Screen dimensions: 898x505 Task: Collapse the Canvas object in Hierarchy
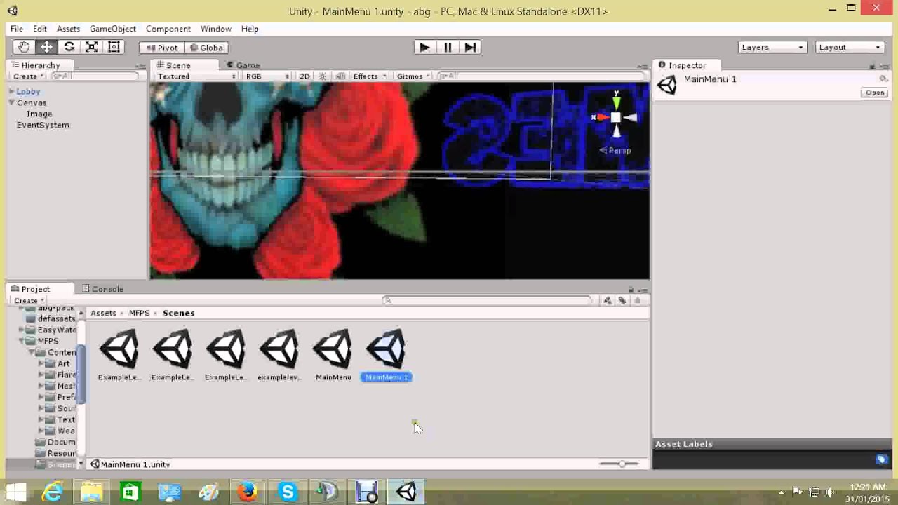click(x=12, y=102)
